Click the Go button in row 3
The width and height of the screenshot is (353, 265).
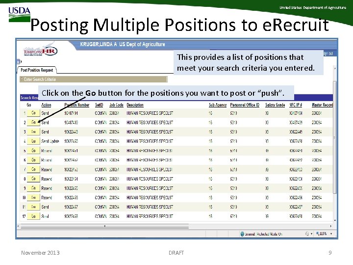[x=33, y=132]
